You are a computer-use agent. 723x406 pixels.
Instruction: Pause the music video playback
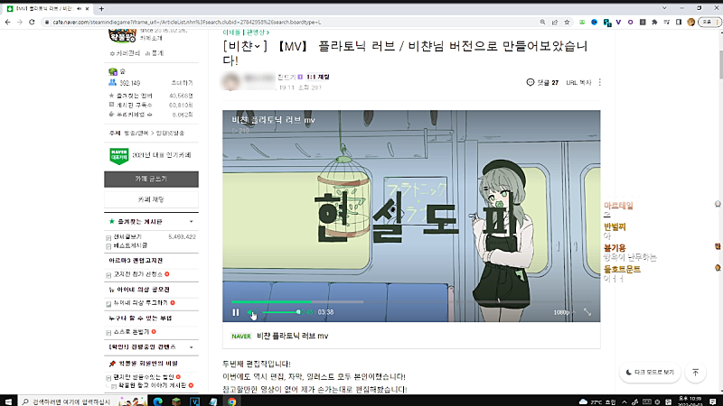point(236,312)
